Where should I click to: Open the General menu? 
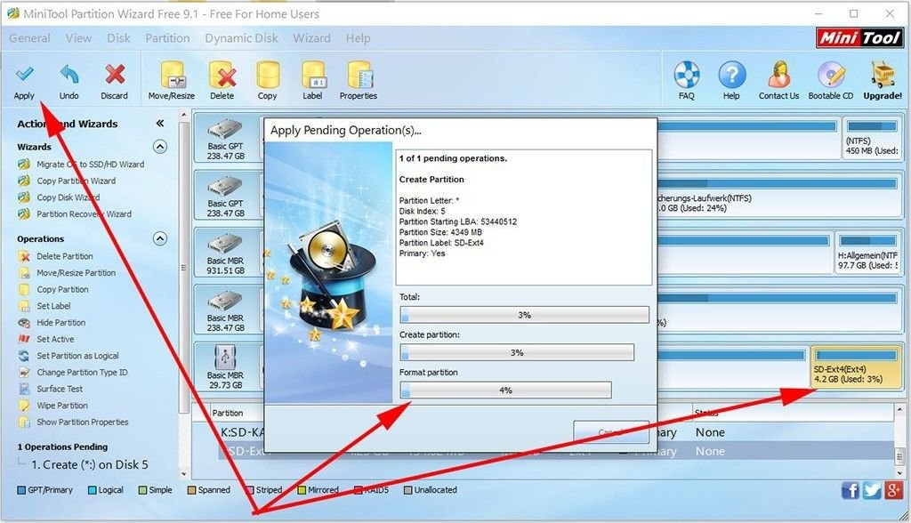point(29,38)
